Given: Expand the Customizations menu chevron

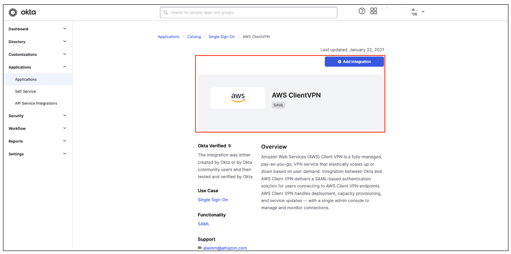Looking at the screenshot, I should pyautogui.click(x=65, y=54).
